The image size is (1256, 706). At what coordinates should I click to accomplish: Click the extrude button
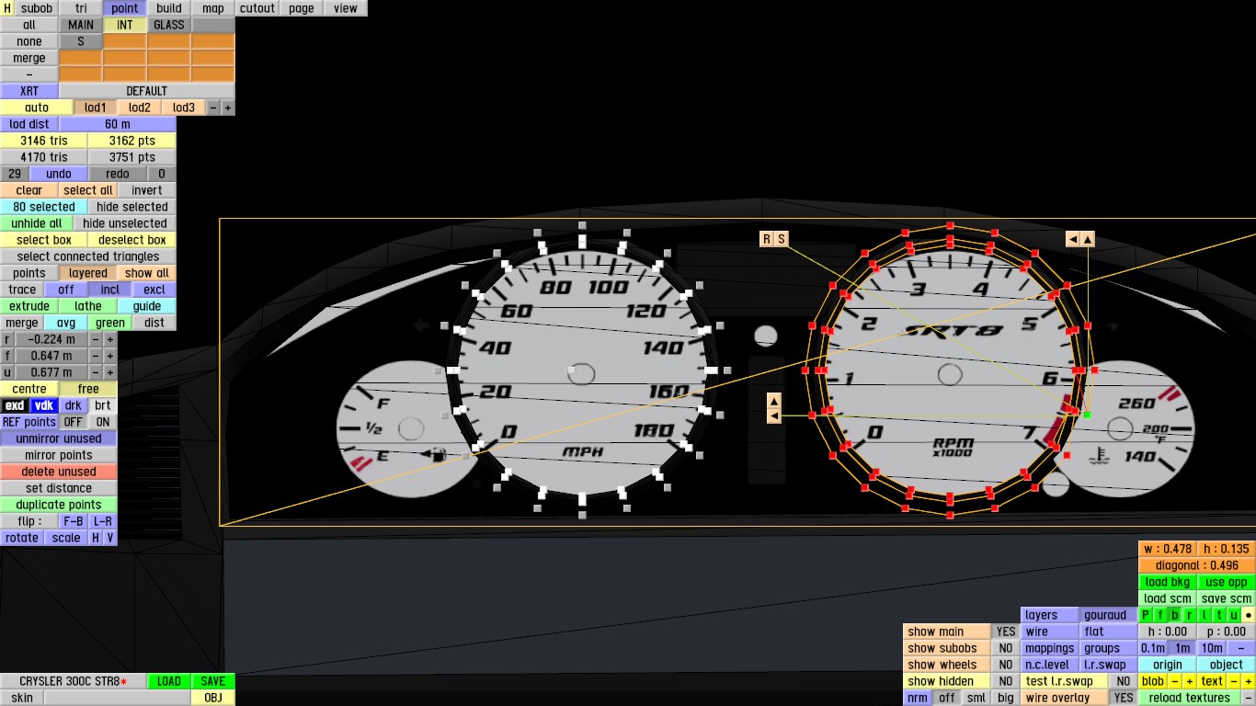click(x=29, y=306)
